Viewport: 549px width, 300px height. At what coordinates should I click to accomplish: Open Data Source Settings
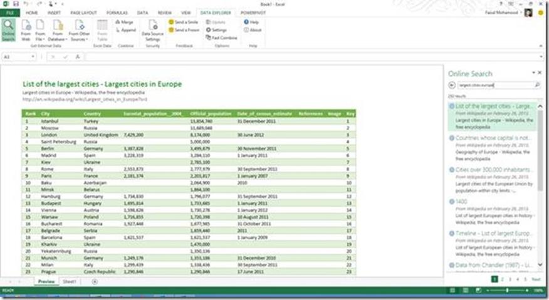tap(153, 31)
